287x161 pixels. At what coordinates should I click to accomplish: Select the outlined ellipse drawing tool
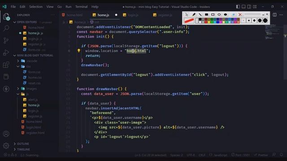tap(219, 14)
